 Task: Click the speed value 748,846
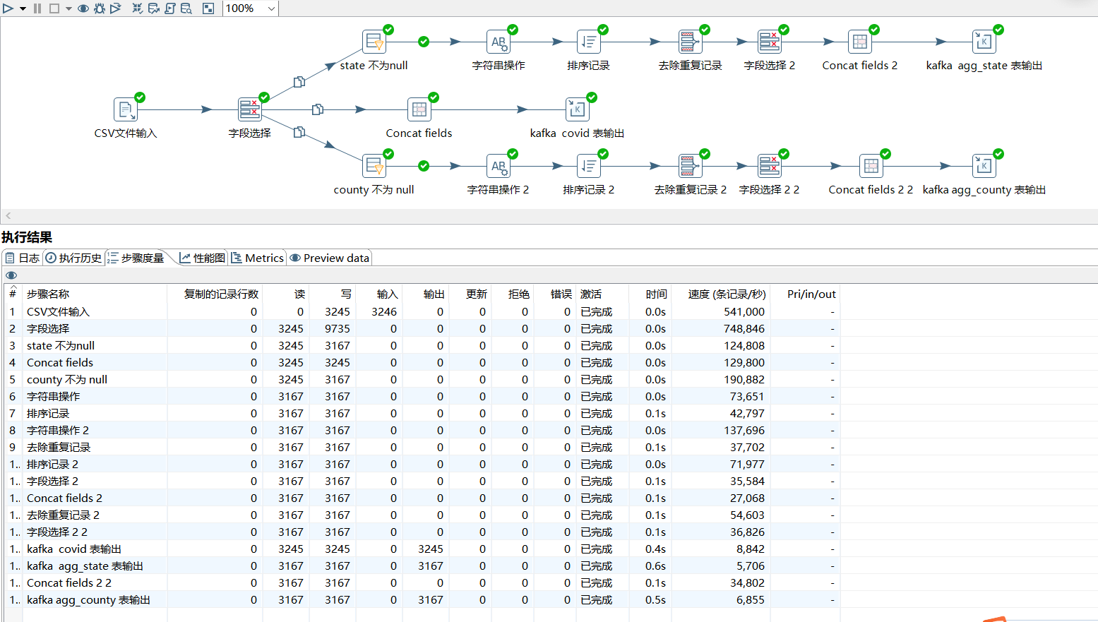(x=744, y=328)
